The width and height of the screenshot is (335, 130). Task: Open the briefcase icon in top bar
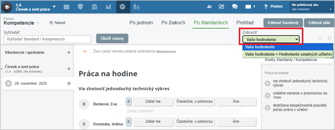pos(66,7)
